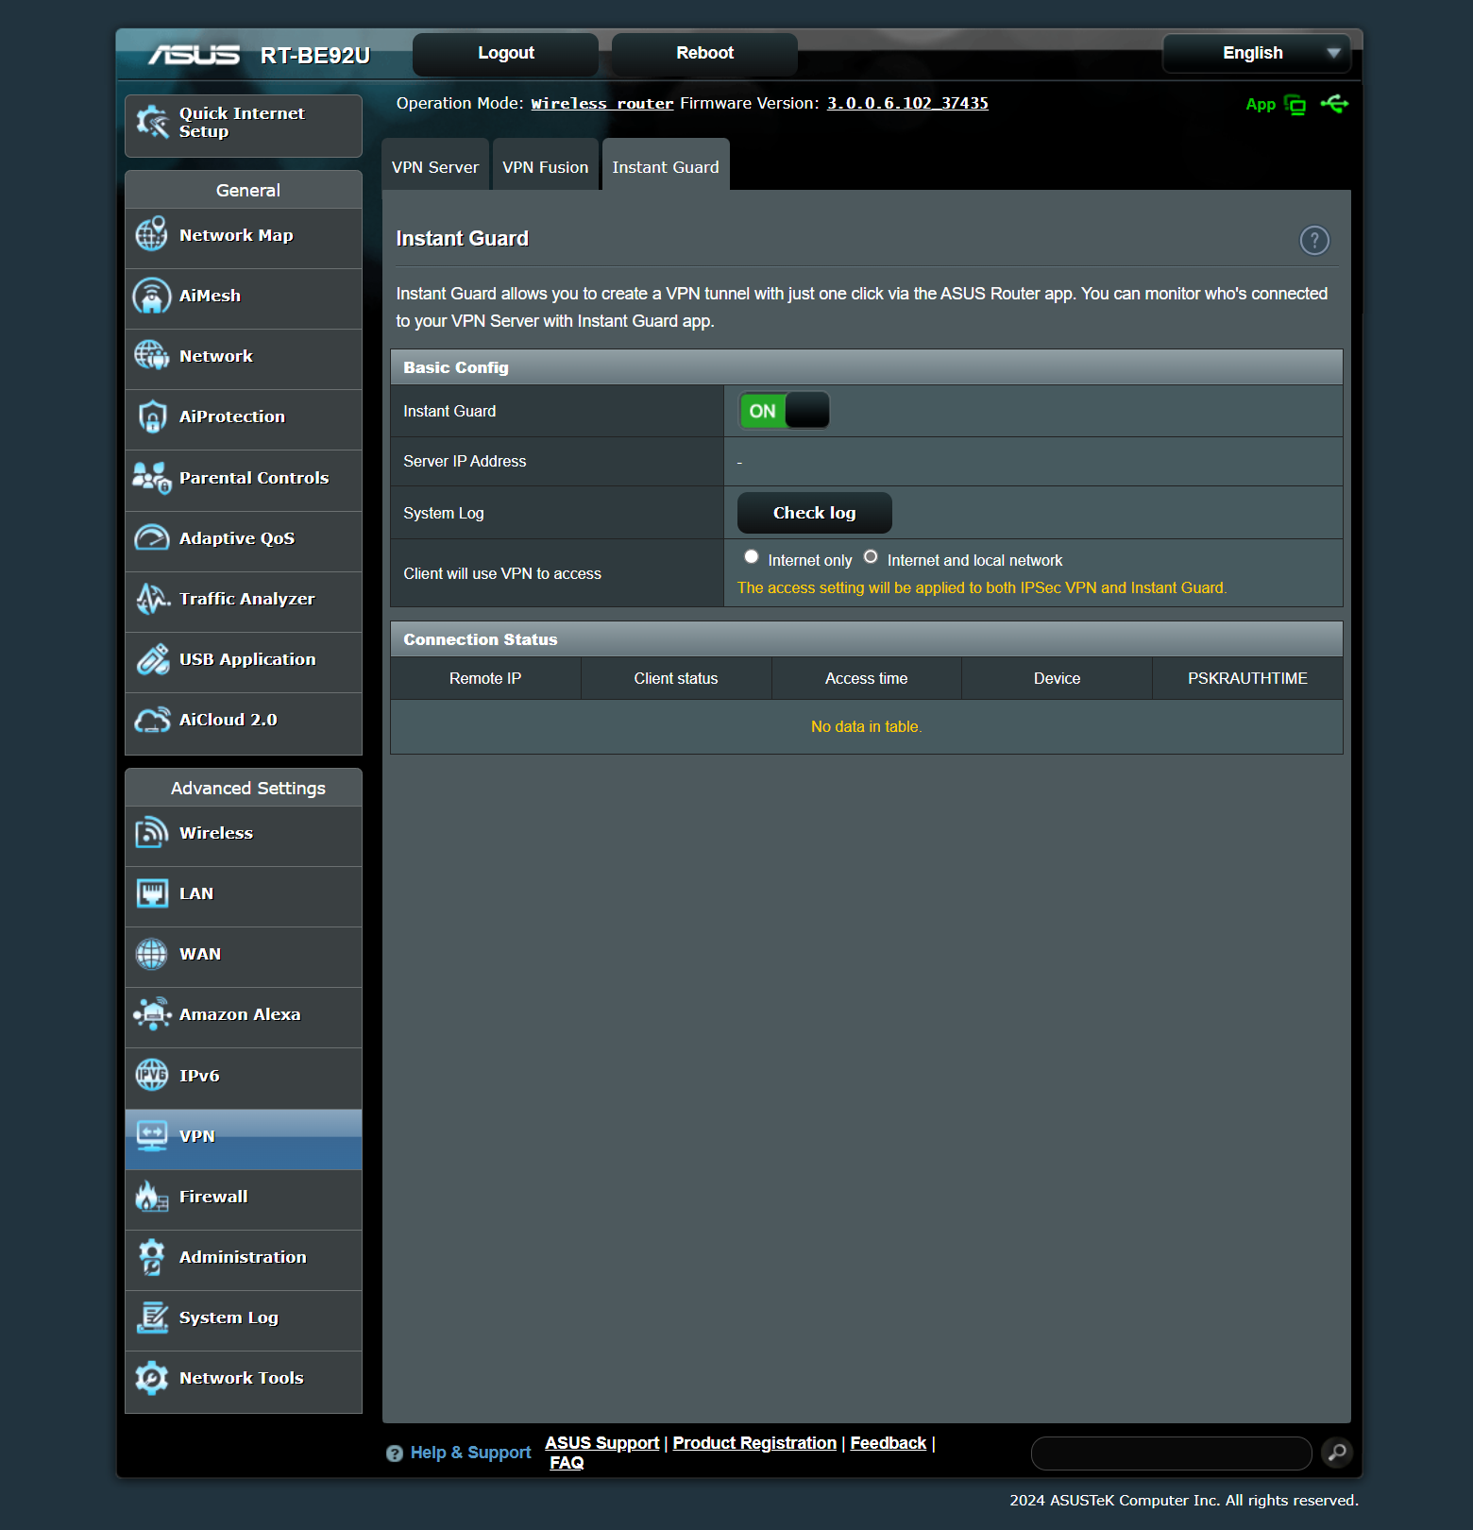Viewport: 1473px width, 1530px height.
Task: Click the Network Map globe icon
Action: coord(152,234)
